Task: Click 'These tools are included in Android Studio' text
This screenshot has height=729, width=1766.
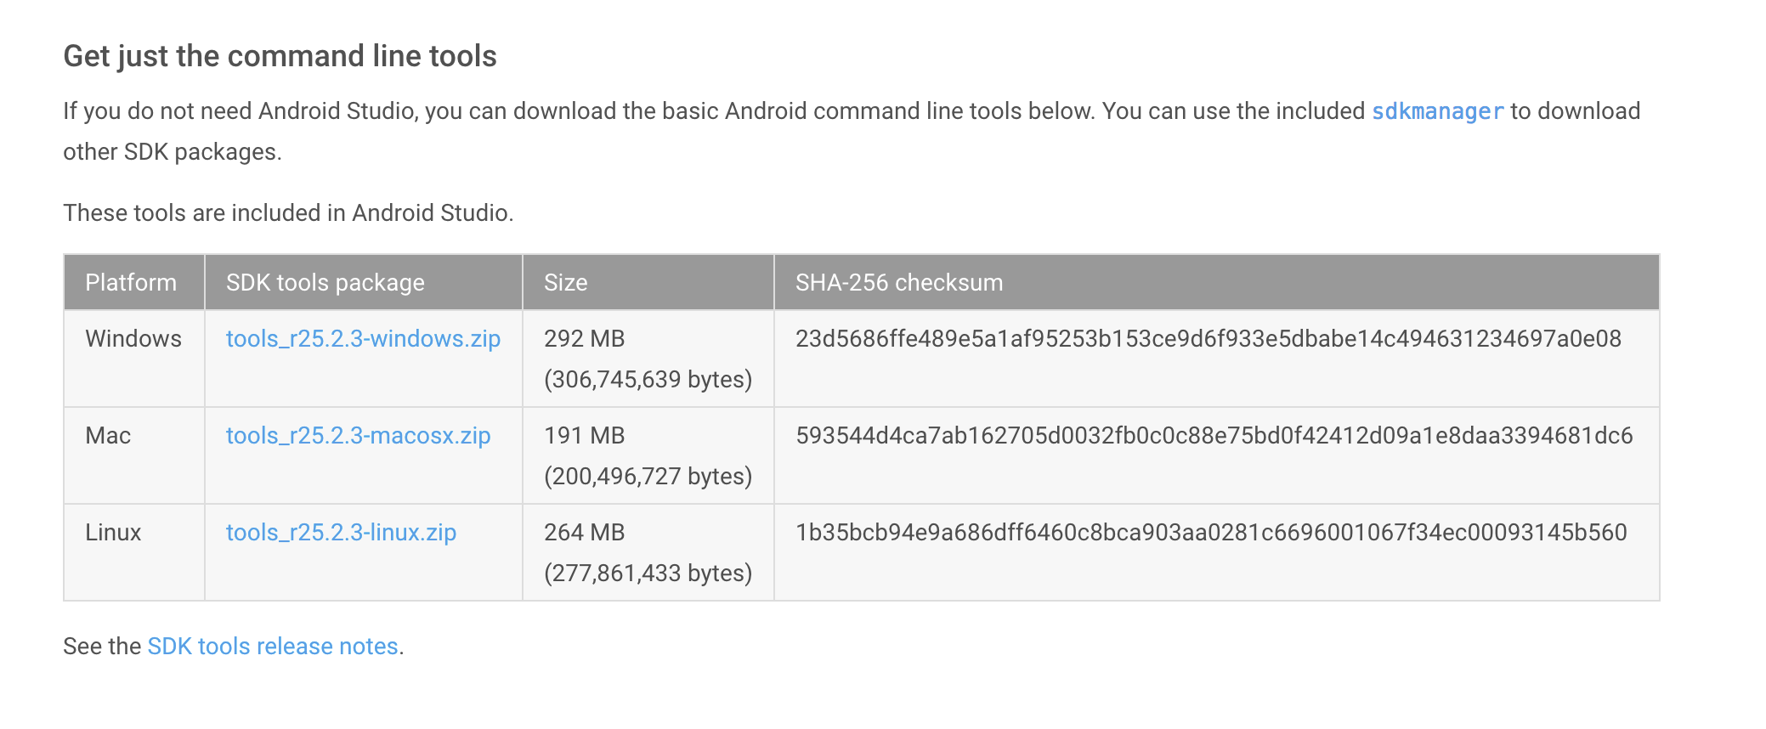Action: [x=288, y=213]
